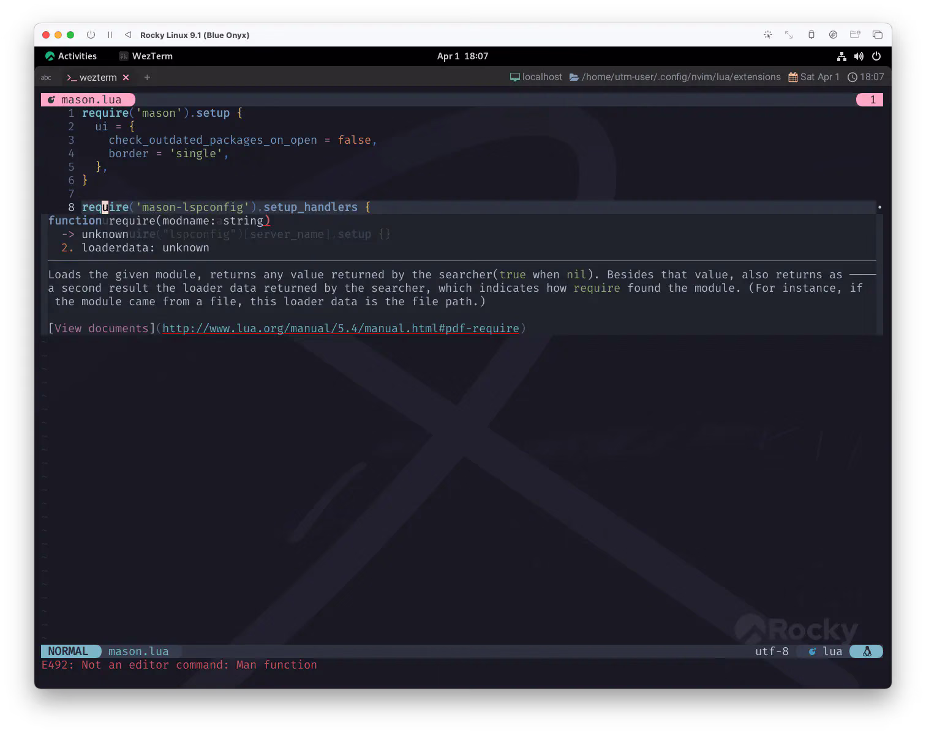Toggle capture mouse cursor icon

767,35
